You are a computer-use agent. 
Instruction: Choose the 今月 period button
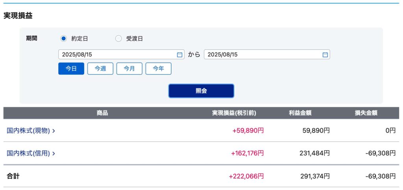tap(129, 69)
